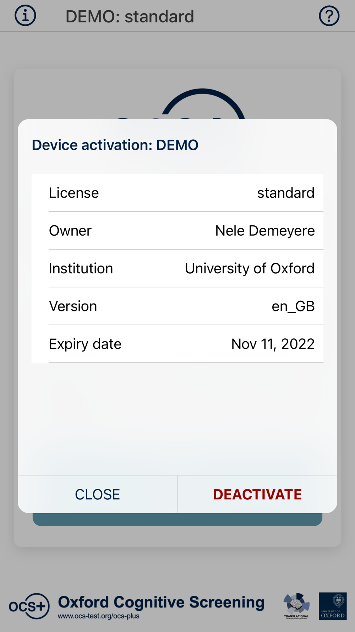Click the University of Oxford crest logo
Screen dimensions: 355x632
[x=333, y=606]
